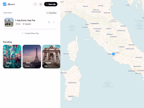Open the three-dot menu in the header
This screenshot has width=144, height=108.
pyautogui.click(x=35, y=4)
